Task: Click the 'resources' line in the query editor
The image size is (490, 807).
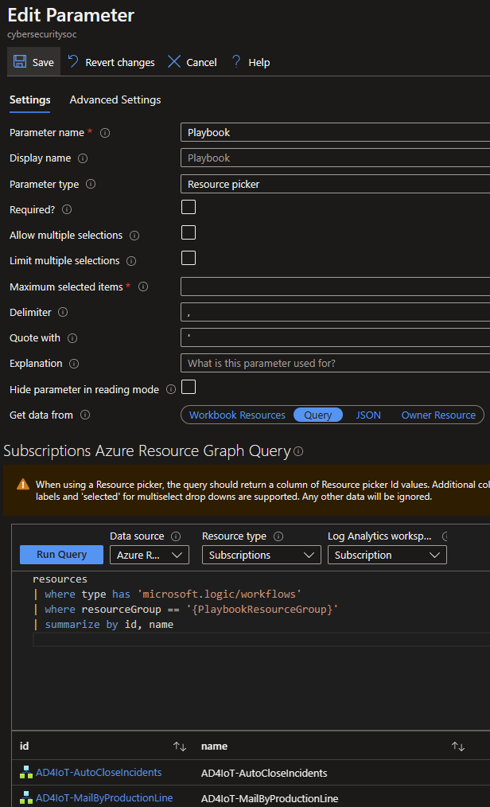Action: [60, 579]
